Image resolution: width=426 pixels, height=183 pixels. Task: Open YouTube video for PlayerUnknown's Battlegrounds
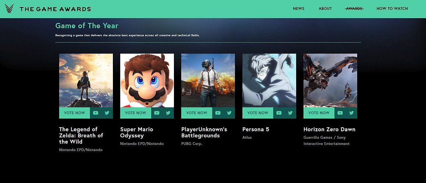pyautogui.click(x=218, y=113)
